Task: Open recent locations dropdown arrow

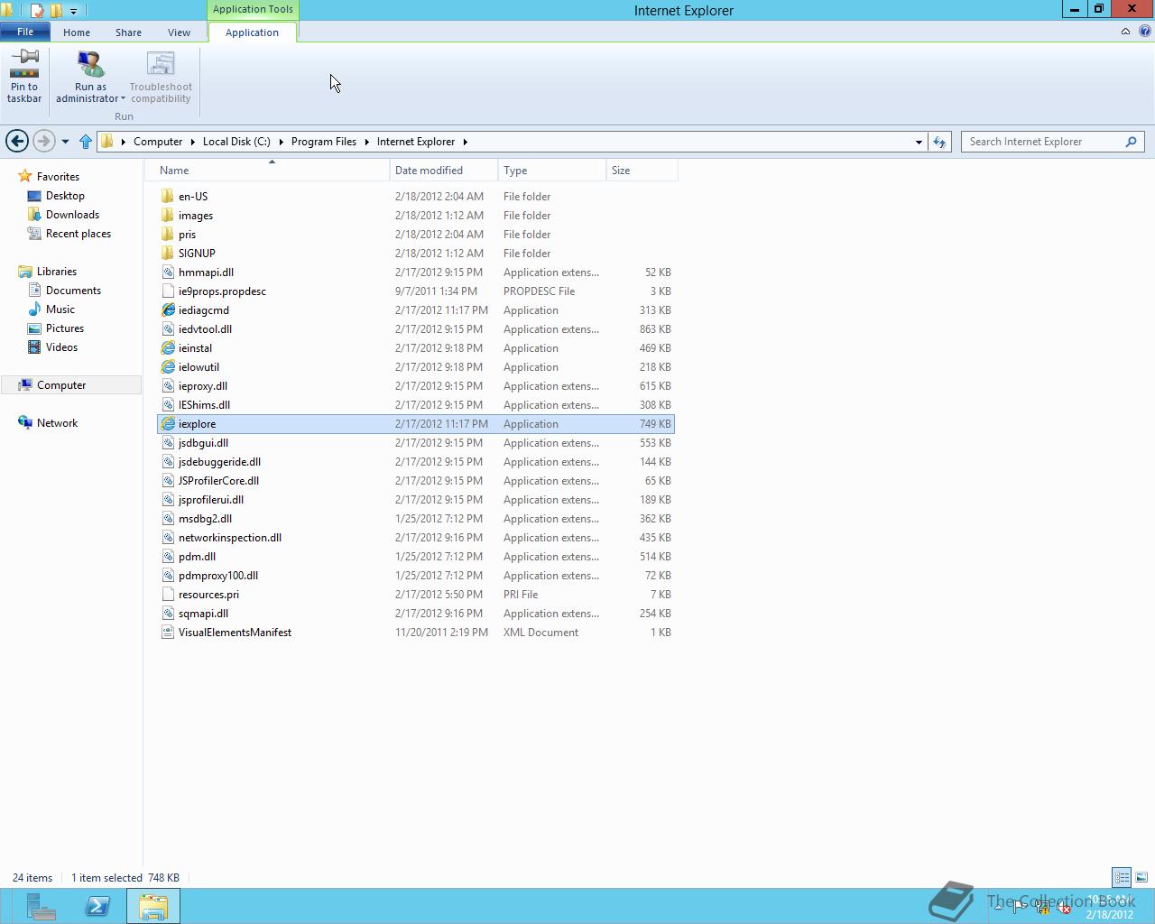Action: pos(65,142)
